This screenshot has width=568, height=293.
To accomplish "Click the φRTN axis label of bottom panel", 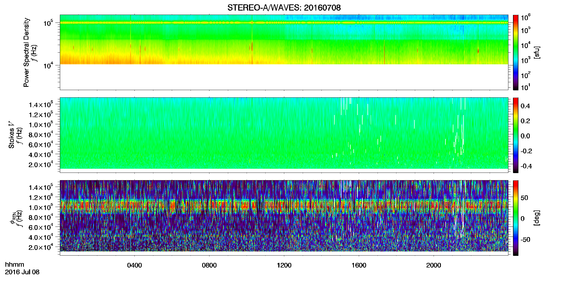I will tap(12, 218).
